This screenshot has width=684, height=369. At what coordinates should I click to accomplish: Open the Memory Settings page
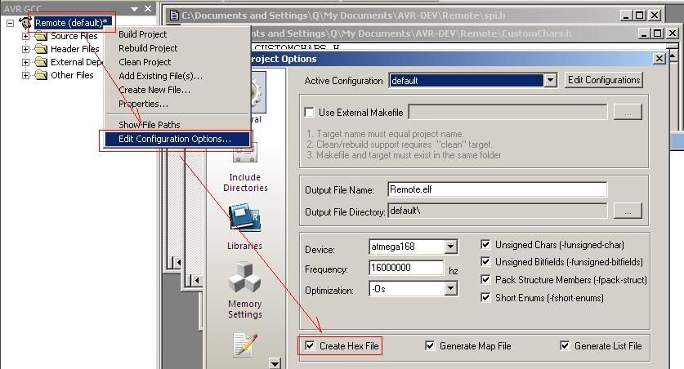point(244,291)
